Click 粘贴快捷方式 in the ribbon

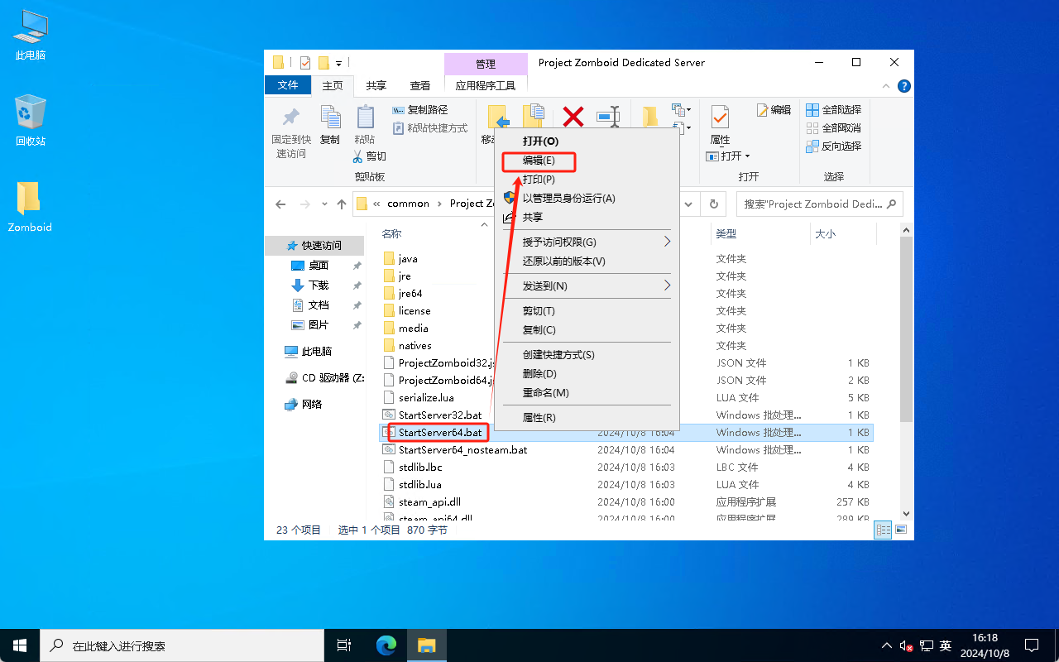click(429, 127)
